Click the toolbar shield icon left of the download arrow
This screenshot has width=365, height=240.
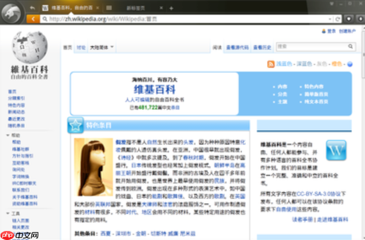click(x=349, y=18)
